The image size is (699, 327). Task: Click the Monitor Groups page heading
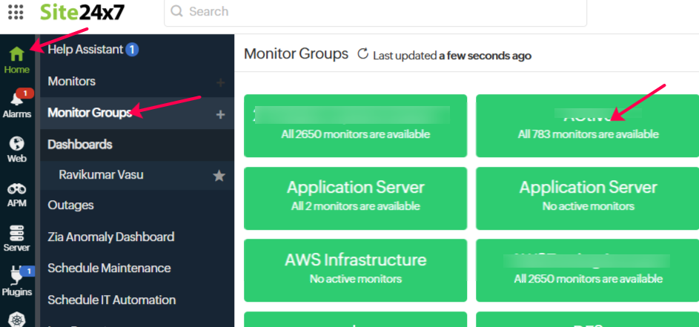(x=296, y=54)
